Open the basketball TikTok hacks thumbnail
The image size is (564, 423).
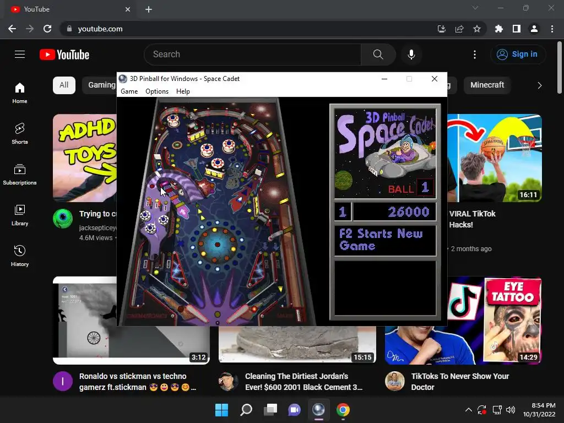click(x=495, y=158)
